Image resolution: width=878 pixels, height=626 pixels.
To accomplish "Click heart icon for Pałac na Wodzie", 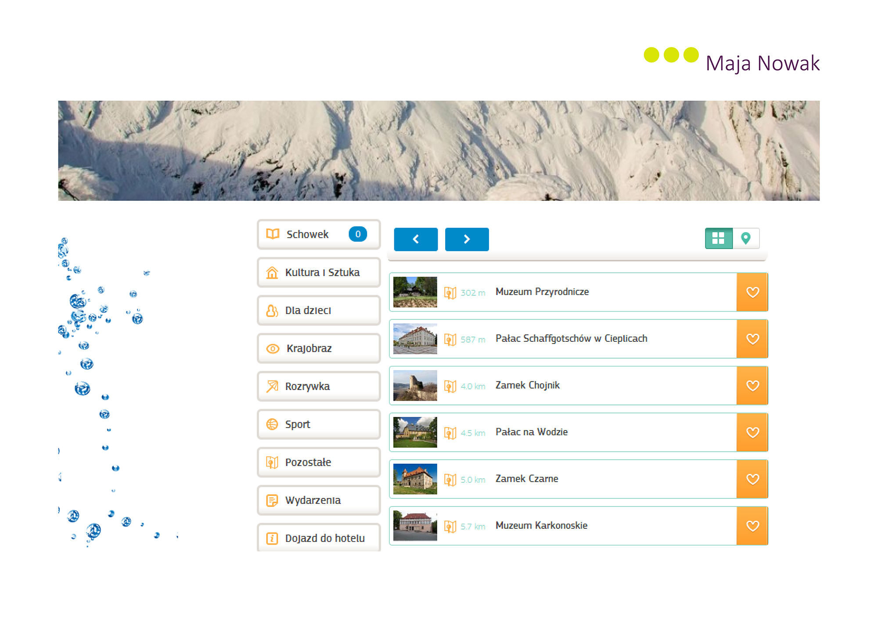I will pos(752,432).
